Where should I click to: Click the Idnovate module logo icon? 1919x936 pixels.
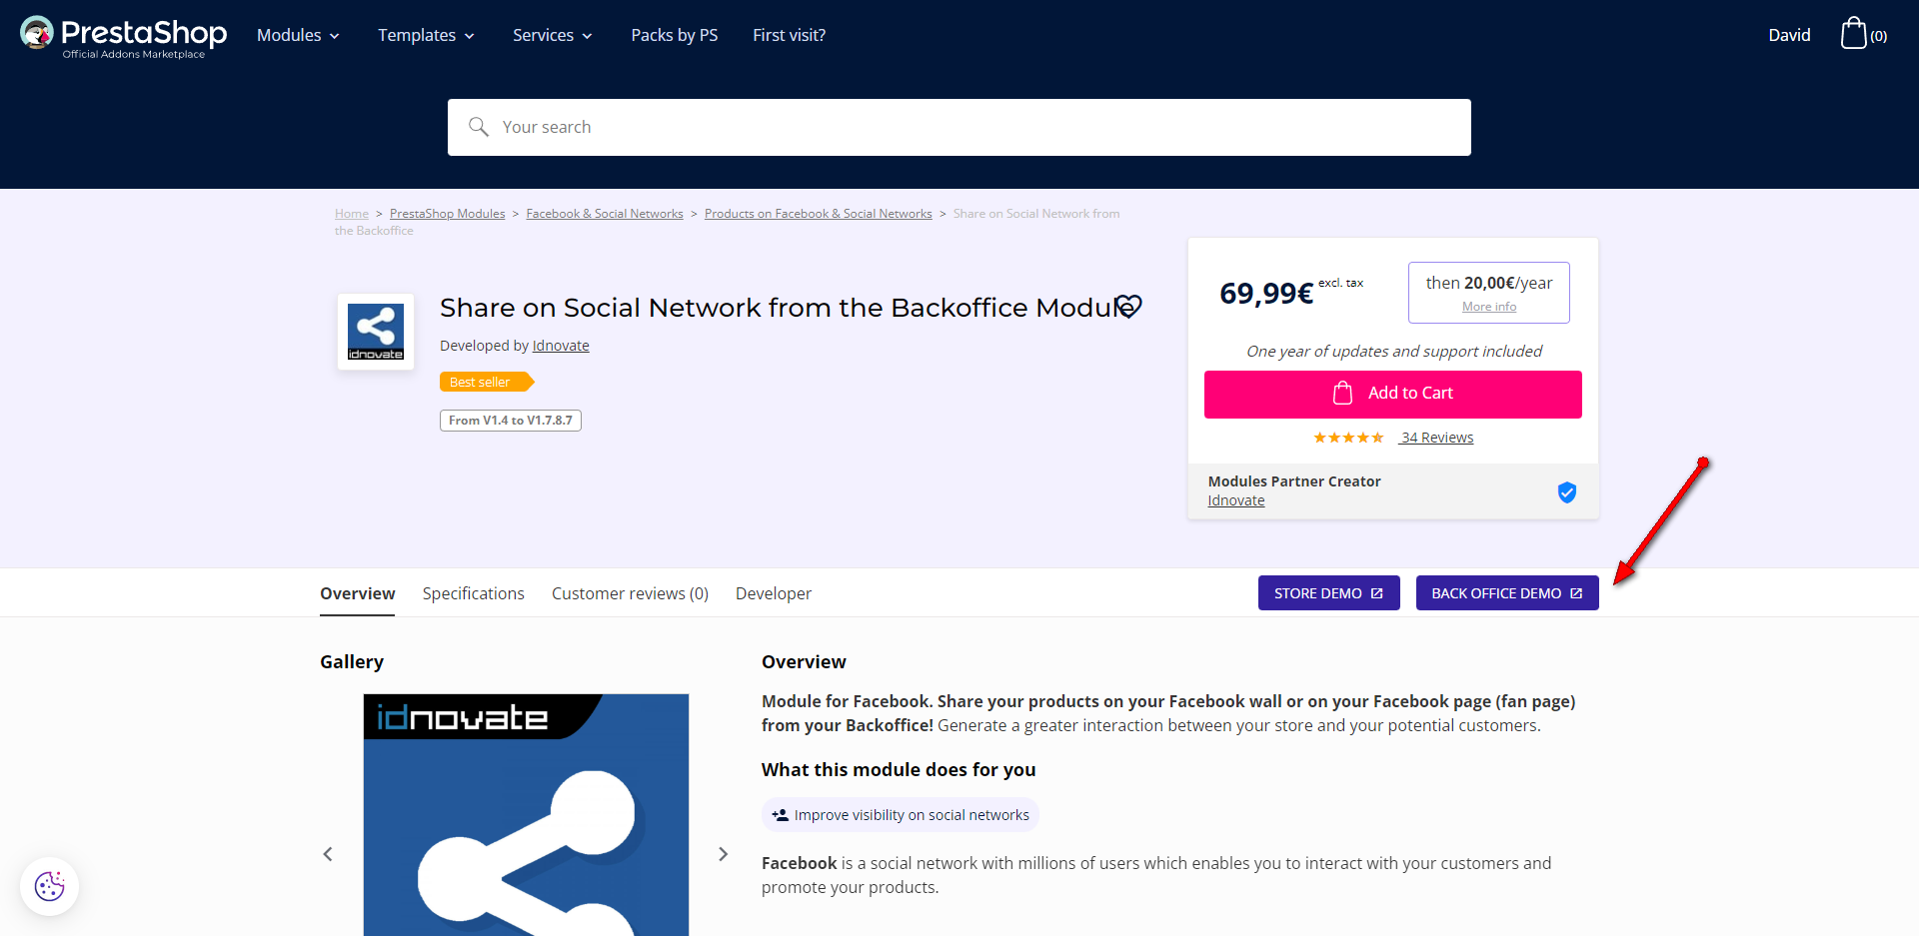click(x=376, y=332)
